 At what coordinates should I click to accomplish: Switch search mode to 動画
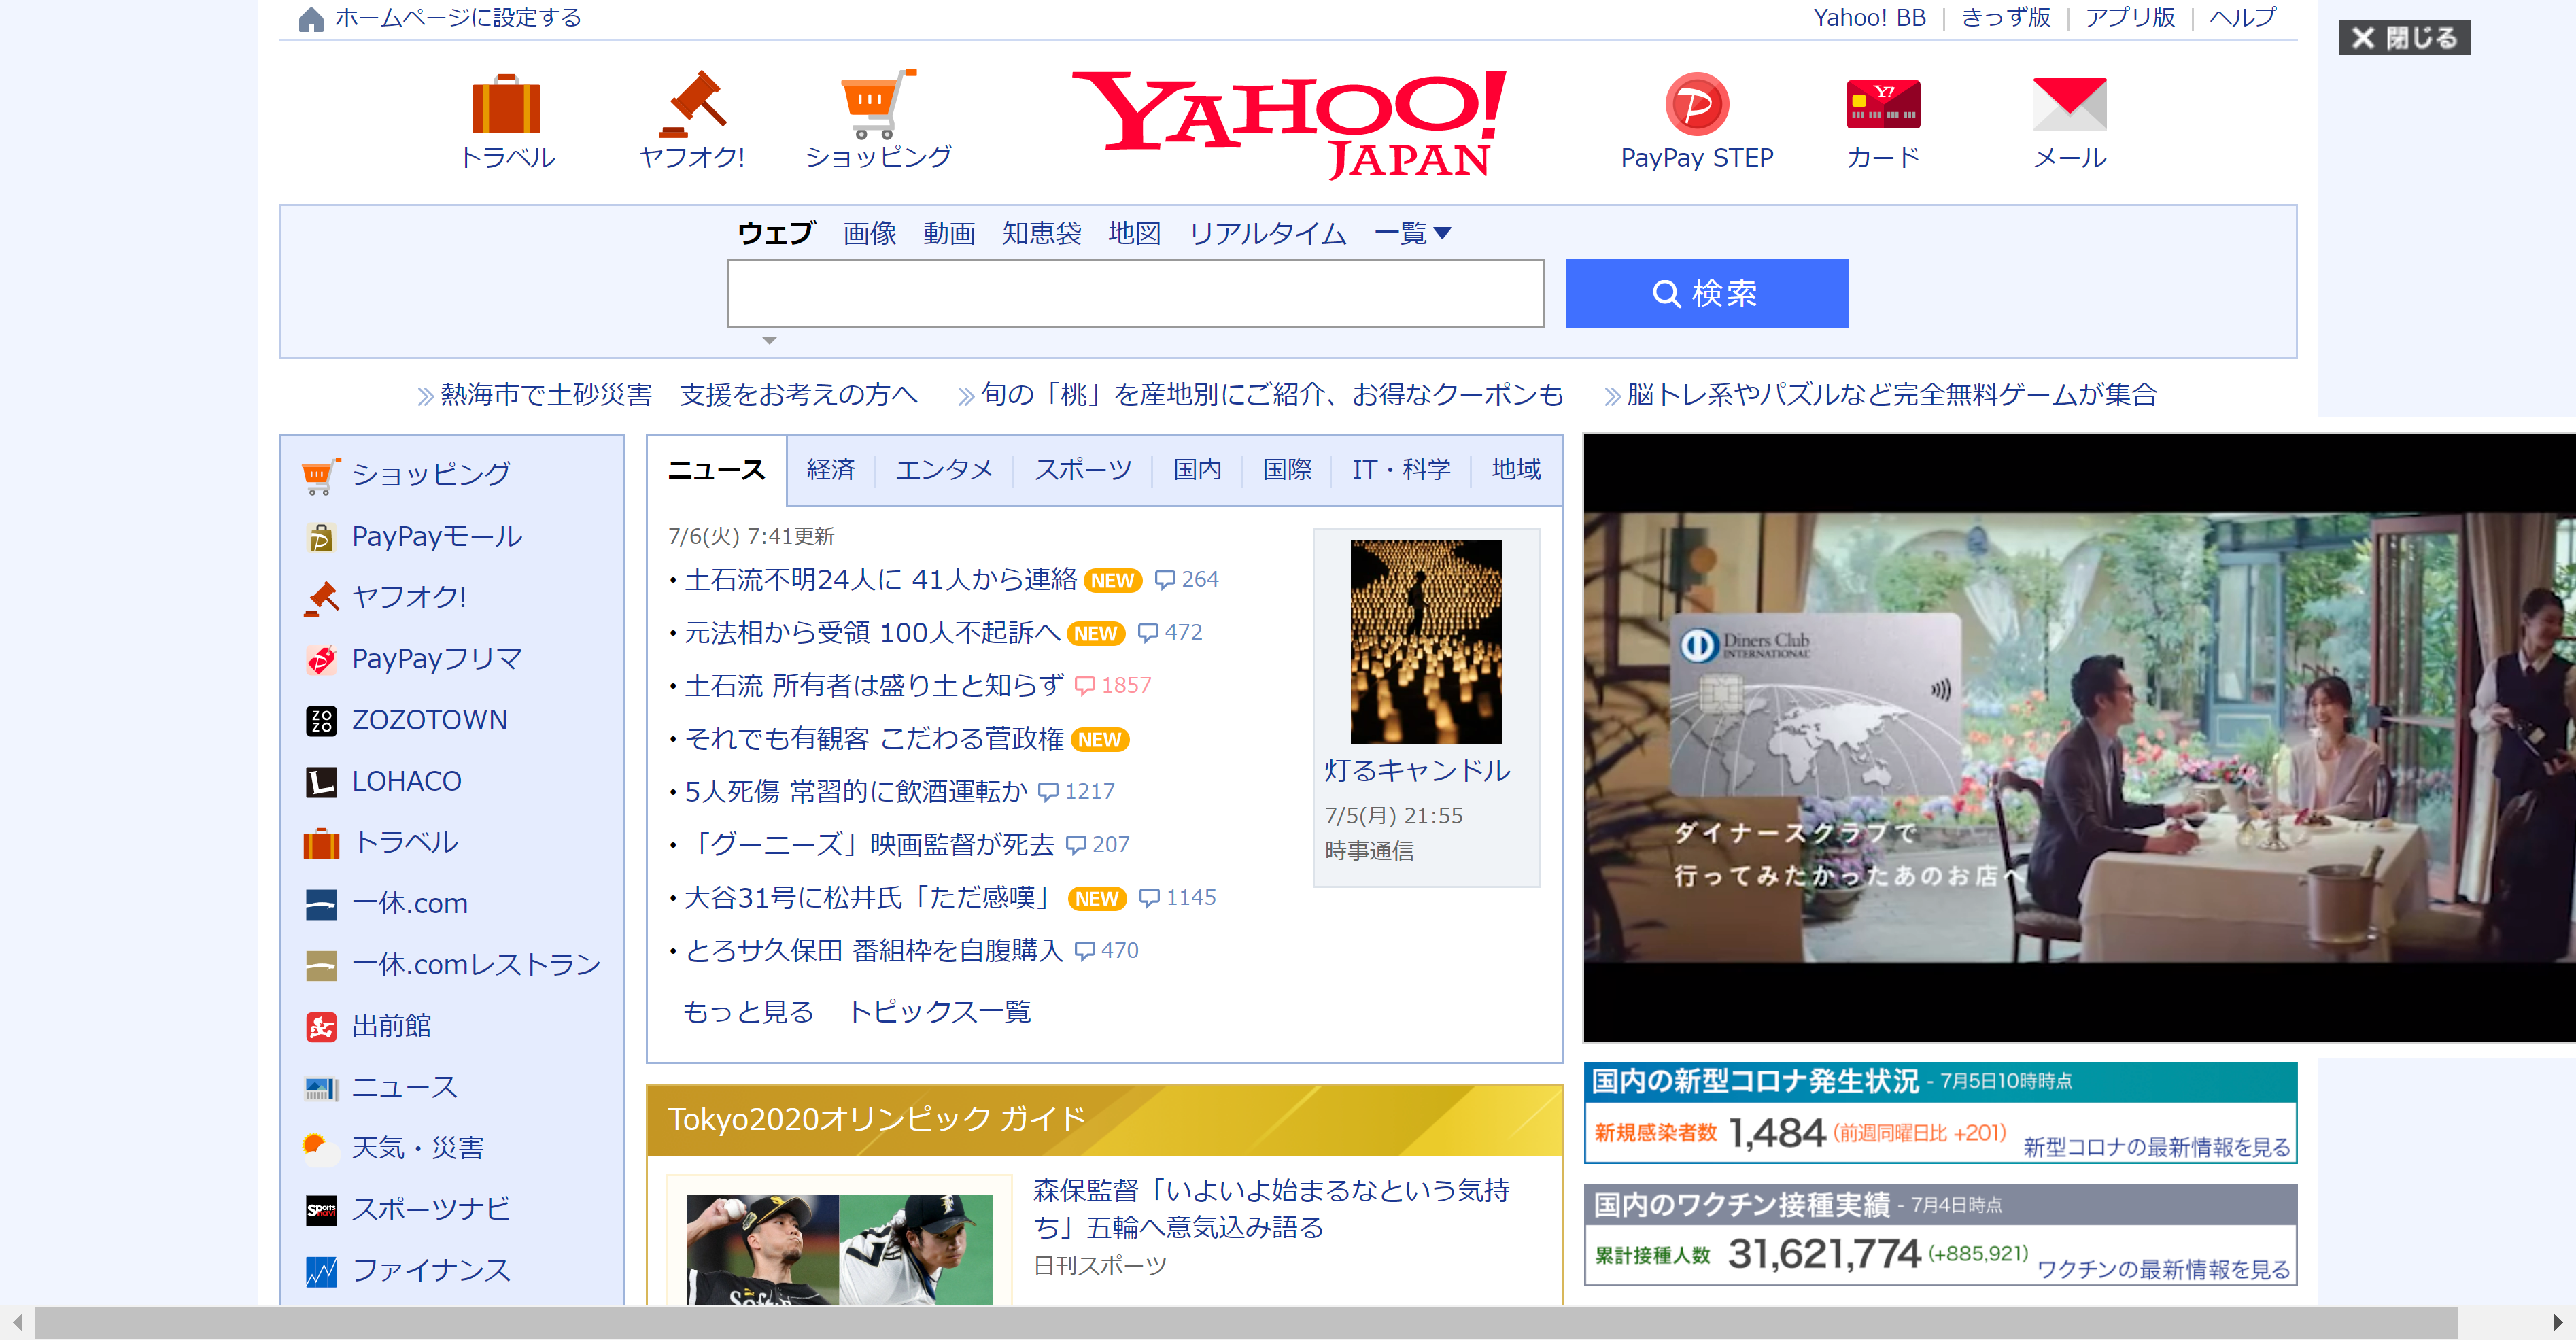coord(949,233)
